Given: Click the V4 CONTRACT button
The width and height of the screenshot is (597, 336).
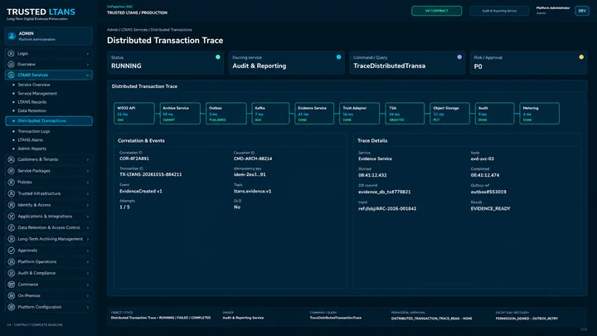Looking at the screenshot, I should point(437,11).
